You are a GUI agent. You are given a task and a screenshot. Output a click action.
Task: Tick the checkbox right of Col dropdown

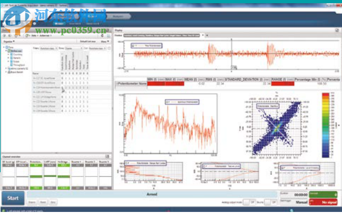pos(109,48)
